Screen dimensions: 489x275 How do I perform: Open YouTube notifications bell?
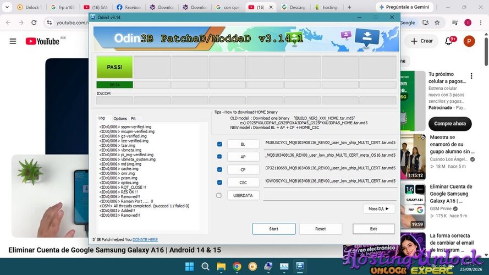(x=448, y=41)
